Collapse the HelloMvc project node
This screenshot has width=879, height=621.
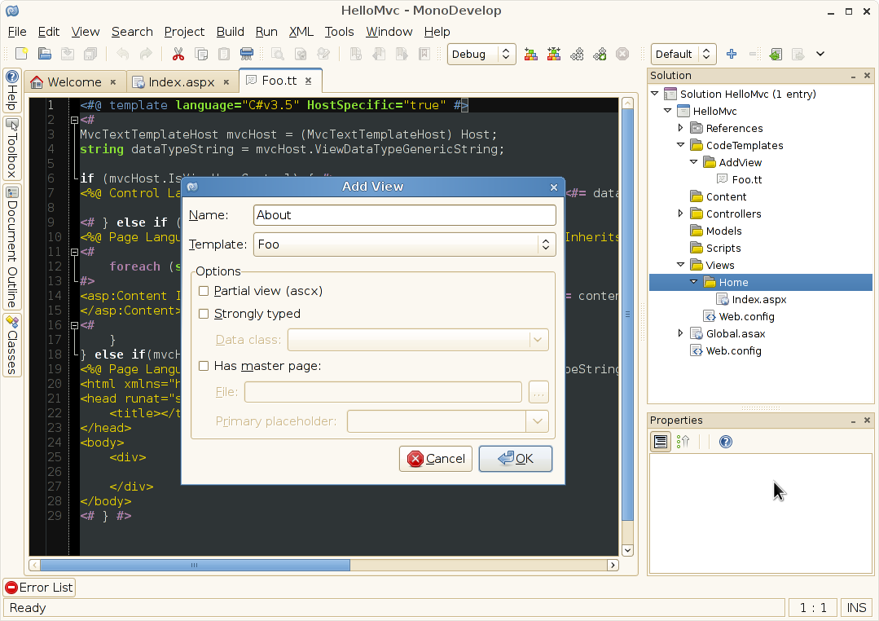point(668,111)
